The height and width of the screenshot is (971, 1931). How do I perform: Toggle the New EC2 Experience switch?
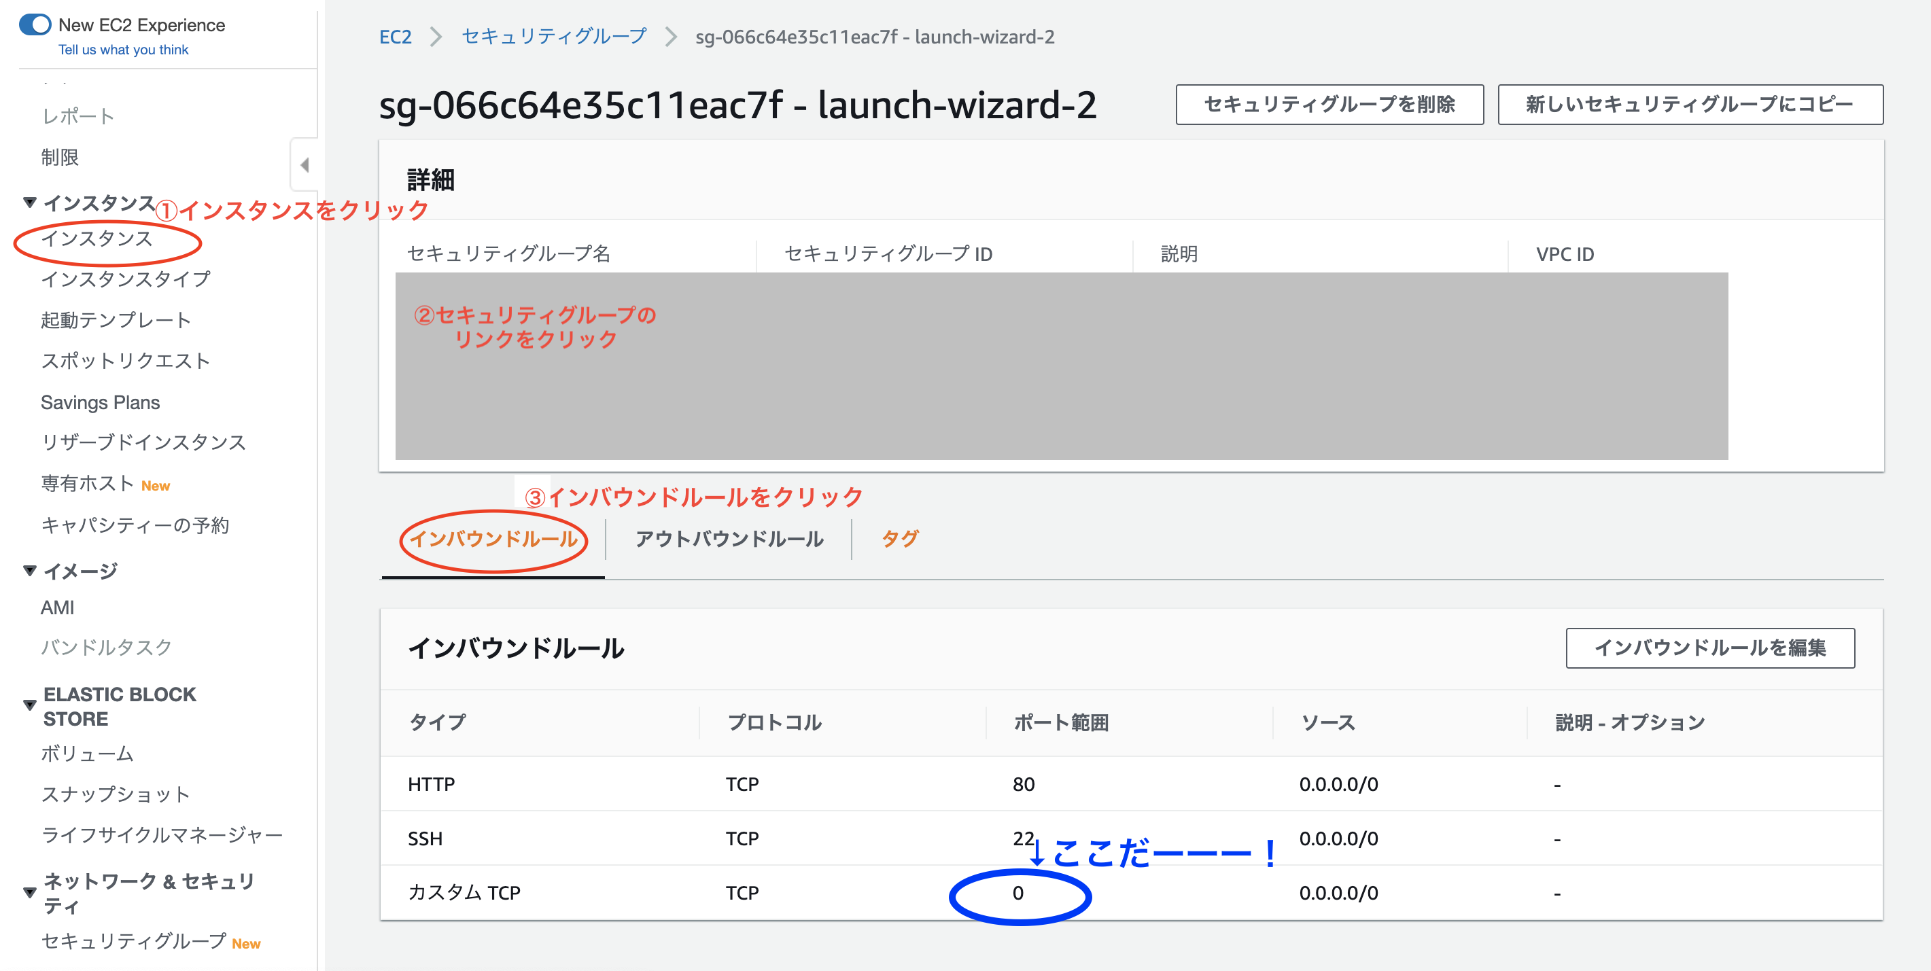pyautogui.click(x=35, y=24)
